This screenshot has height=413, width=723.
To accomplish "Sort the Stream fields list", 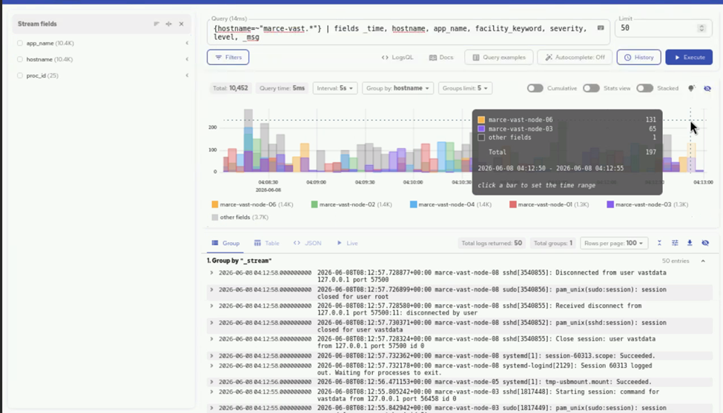I will point(156,24).
